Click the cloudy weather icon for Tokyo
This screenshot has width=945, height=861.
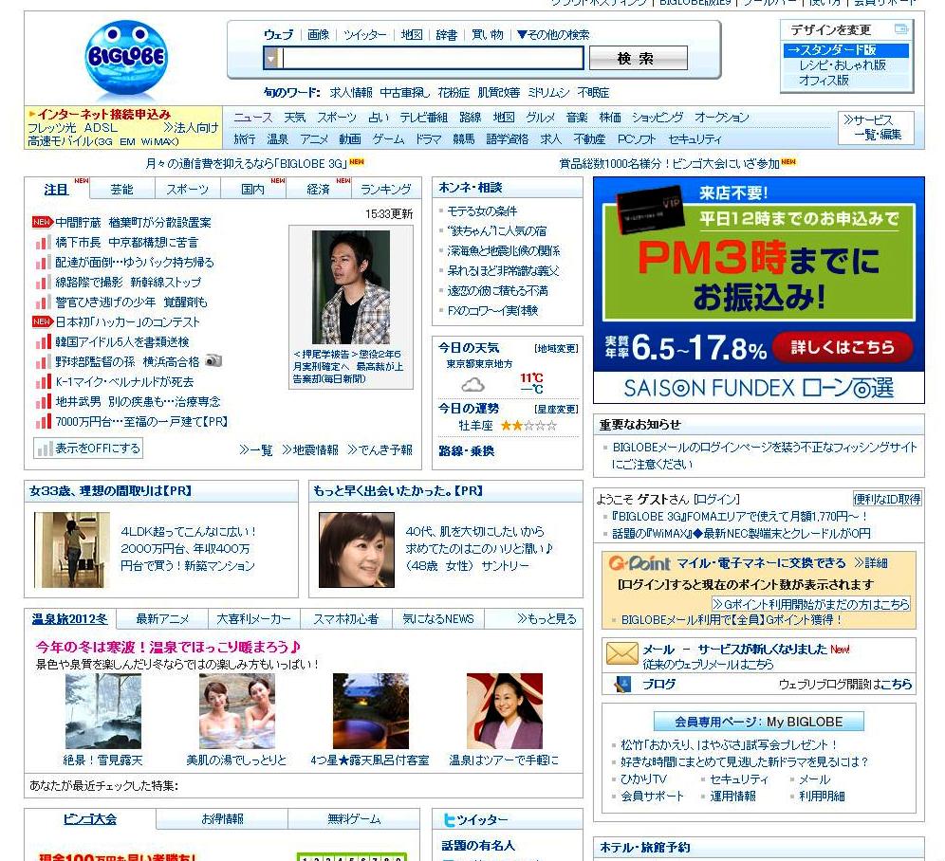tap(472, 383)
